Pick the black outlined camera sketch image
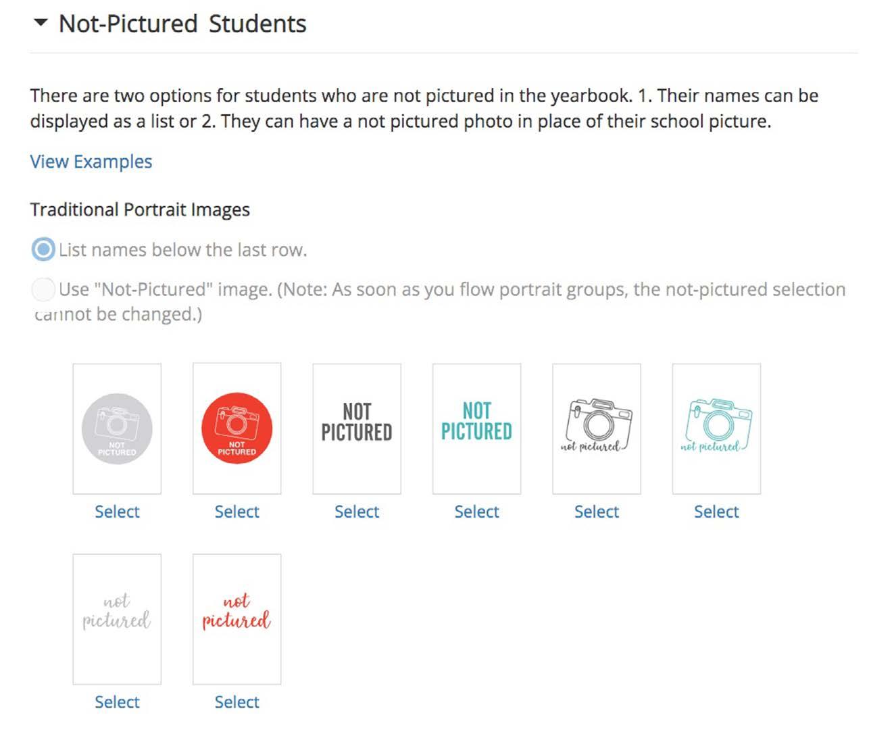Screen dimensions: 869x736 pos(597,429)
